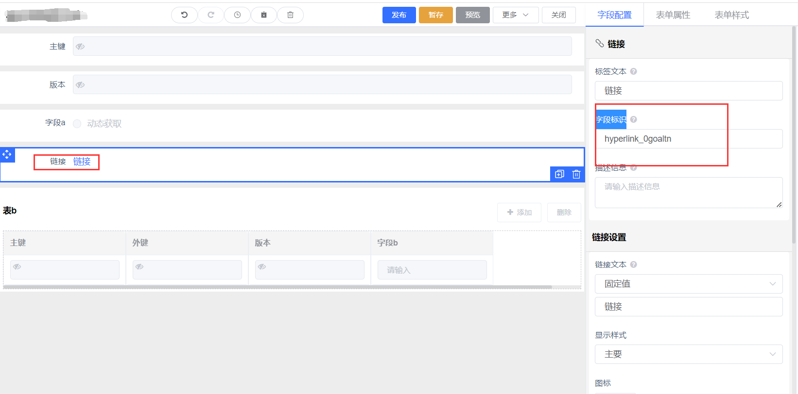Image resolution: width=798 pixels, height=394 pixels.
Task: Click the clear clipboard icon in toolbar
Action: pos(264,15)
